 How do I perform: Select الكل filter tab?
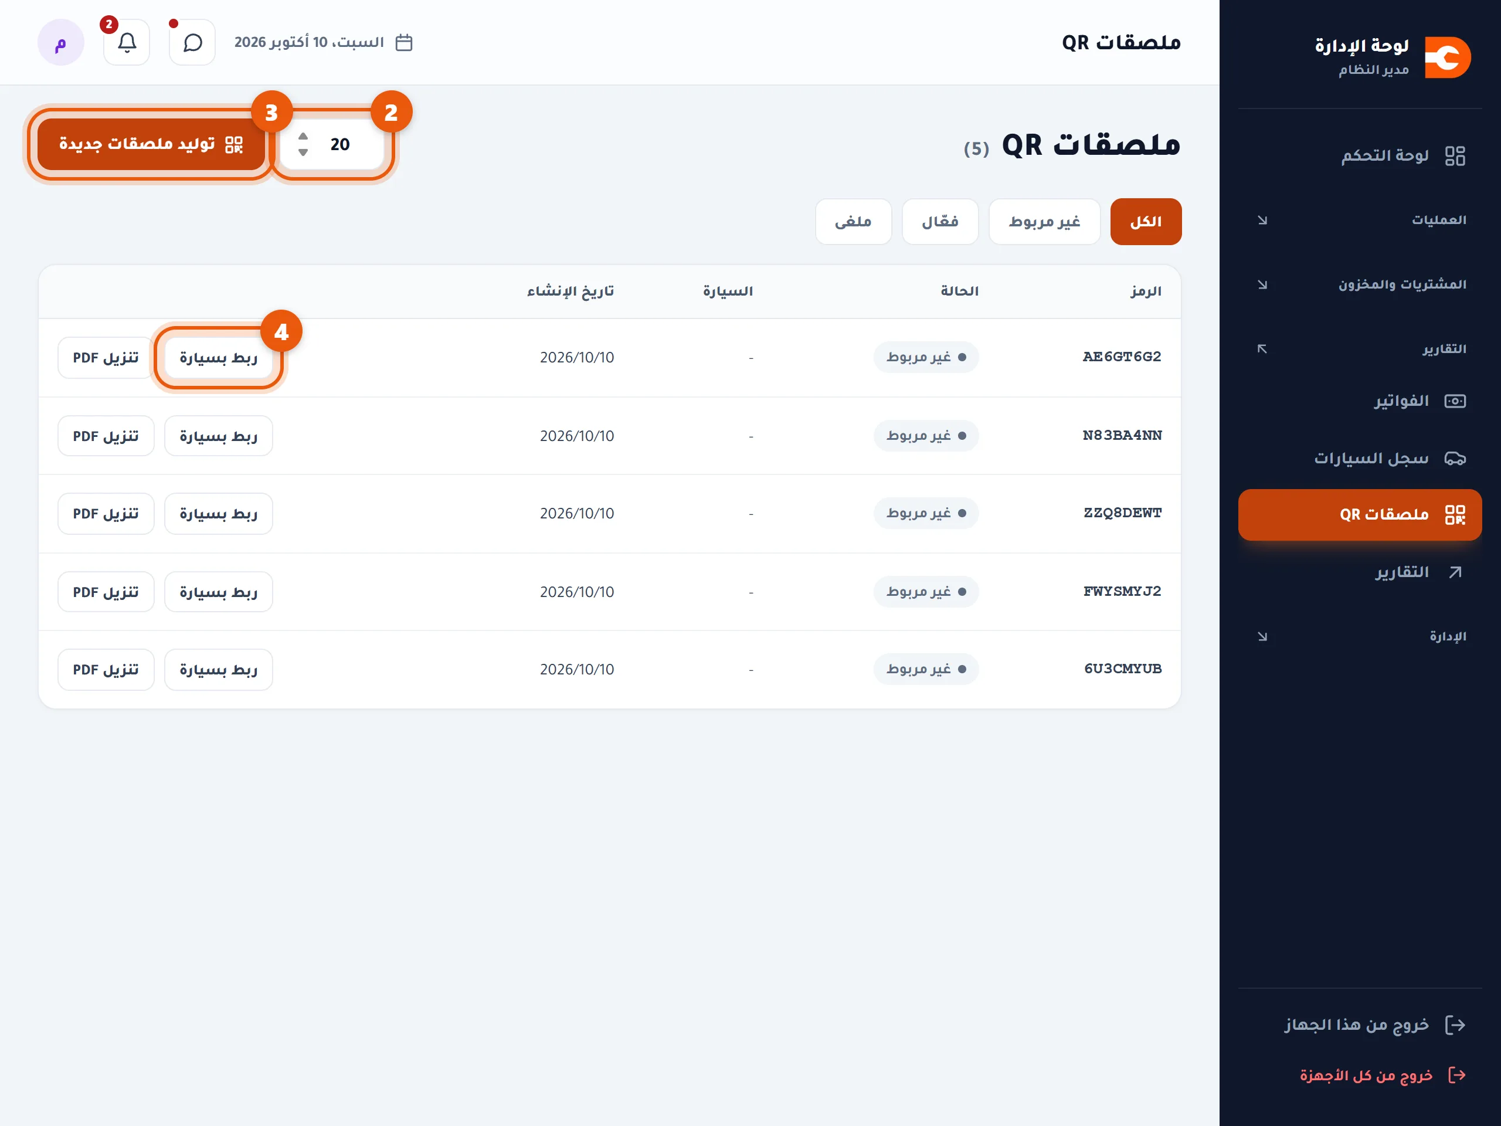(1146, 222)
